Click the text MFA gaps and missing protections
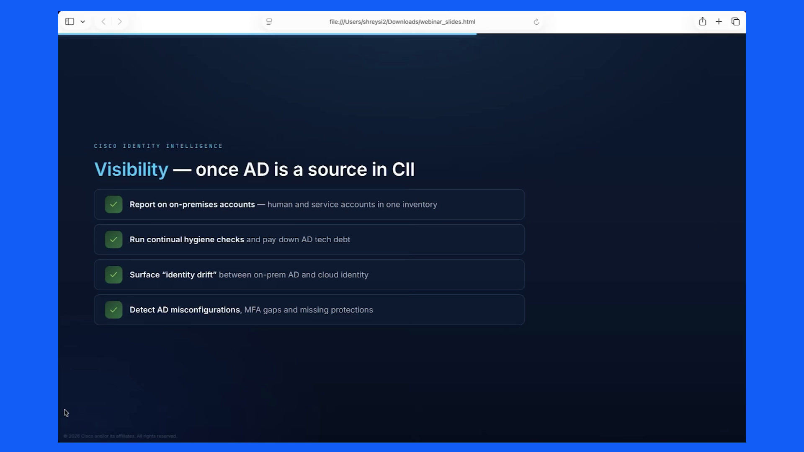 [x=309, y=310]
